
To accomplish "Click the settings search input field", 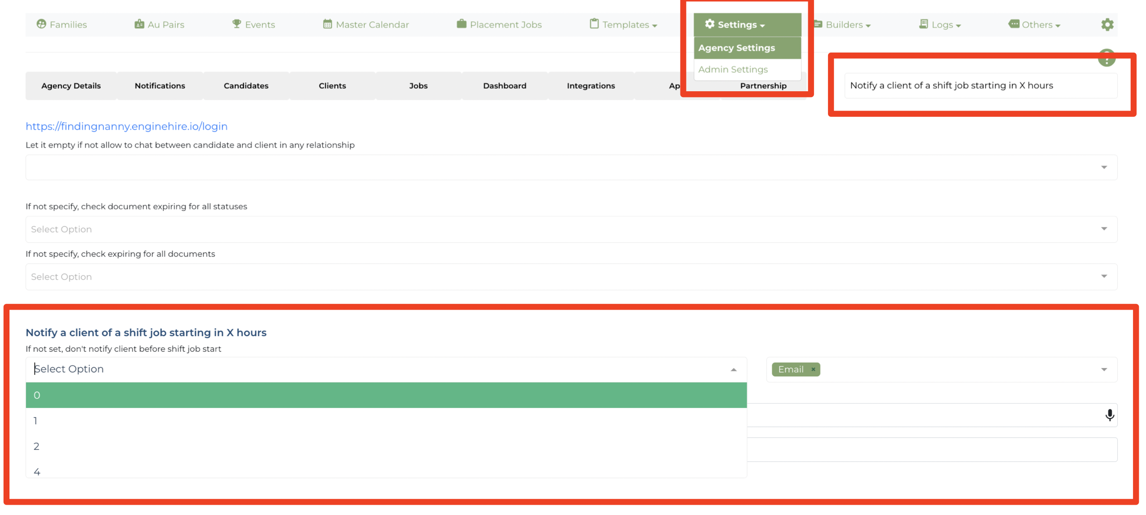I will 980,85.
